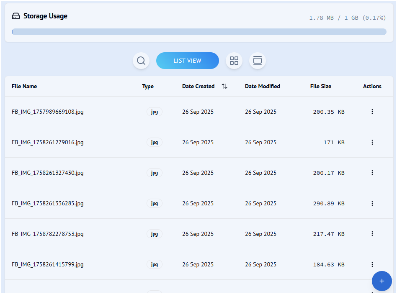The width and height of the screenshot is (397, 294).
Task: Click the storage usage progress bar
Action: point(199,32)
